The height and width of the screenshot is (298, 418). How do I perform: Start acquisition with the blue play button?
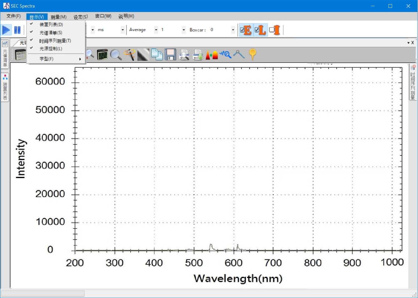coord(6,30)
